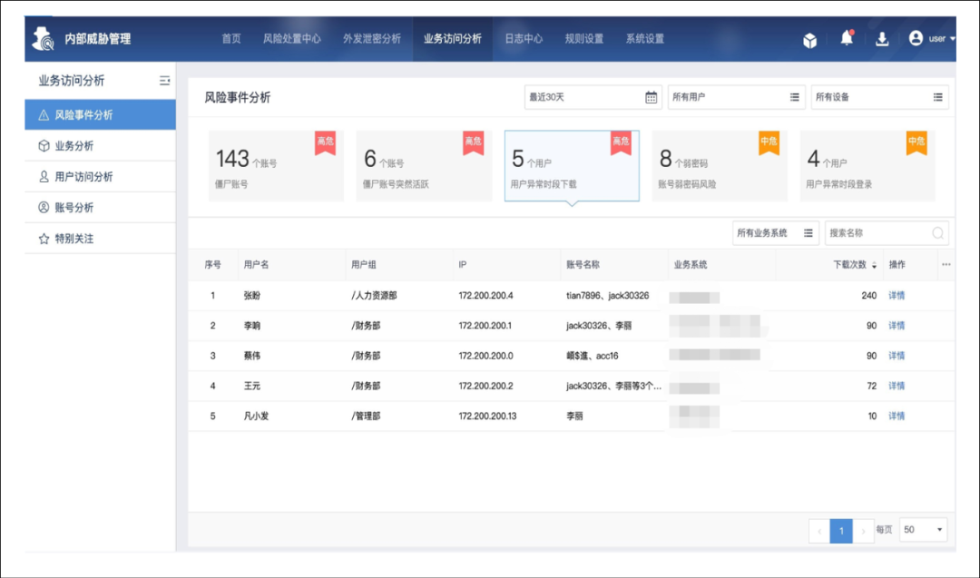Collapse the sidebar using the menu-fold icon
Screen dimensions: 980x578
coord(164,81)
